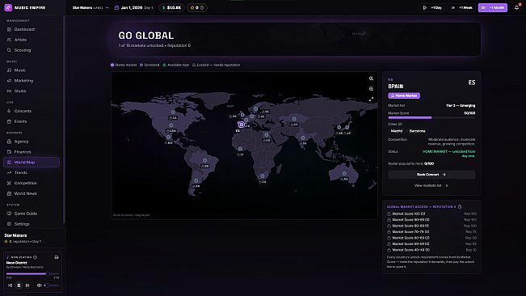Select the Kazakhstan (KZ) map marker
This screenshot has height=296, width=526.
click(x=294, y=119)
